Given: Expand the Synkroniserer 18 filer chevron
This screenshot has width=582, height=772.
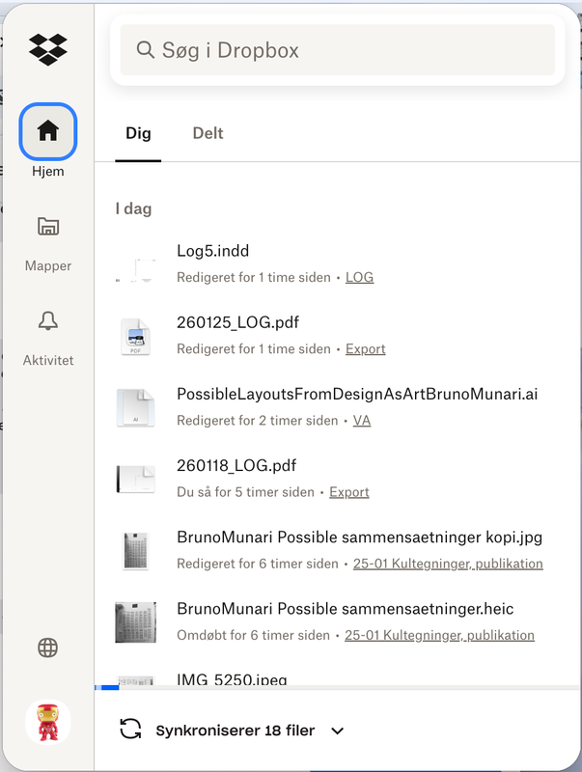Looking at the screenshot, I should tap(337, 731).
